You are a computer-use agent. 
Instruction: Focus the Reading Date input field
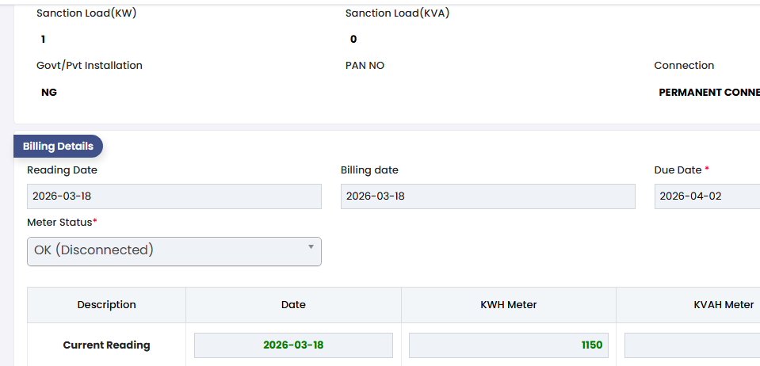(174, 196)
